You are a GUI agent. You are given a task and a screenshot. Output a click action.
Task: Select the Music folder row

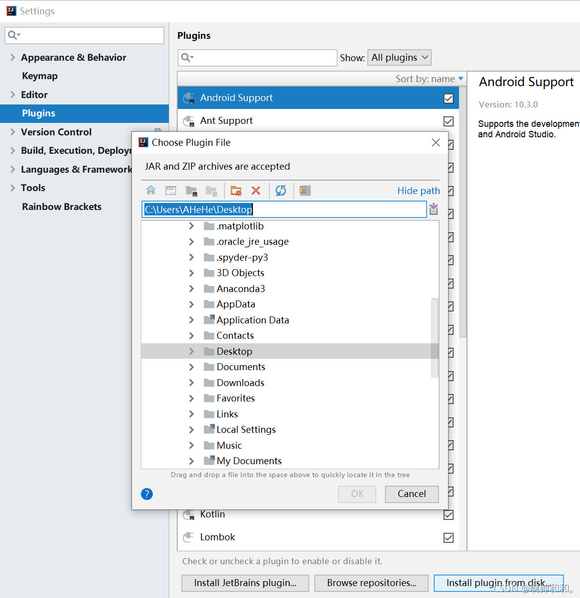(290, 445)
